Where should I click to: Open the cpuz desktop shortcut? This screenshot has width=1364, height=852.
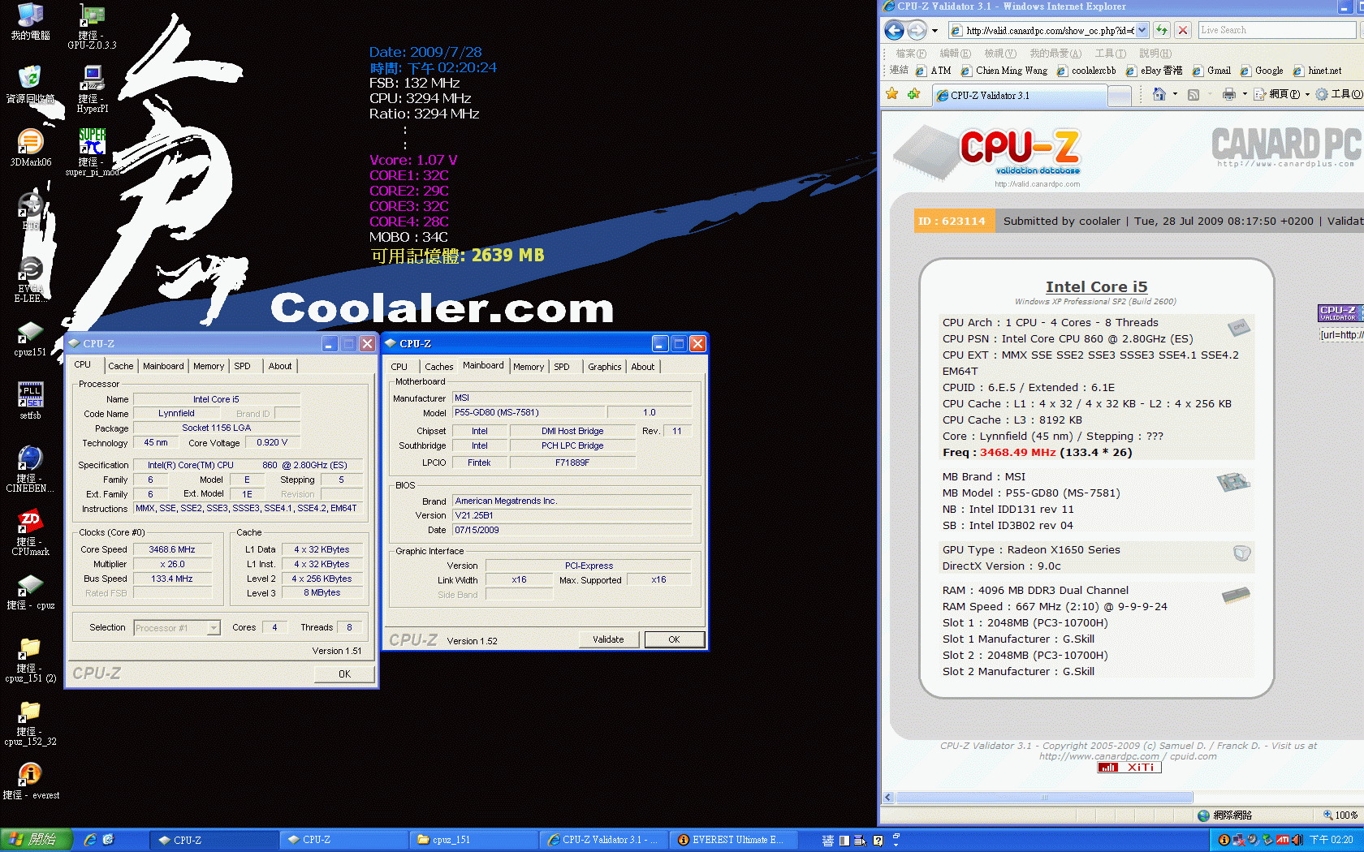pos(30,592)
